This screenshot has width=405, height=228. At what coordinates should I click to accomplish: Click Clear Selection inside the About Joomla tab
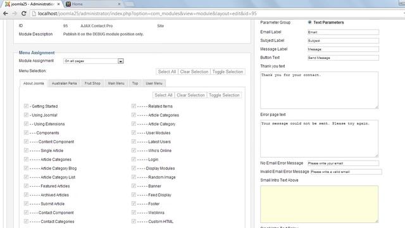(190, 95)
